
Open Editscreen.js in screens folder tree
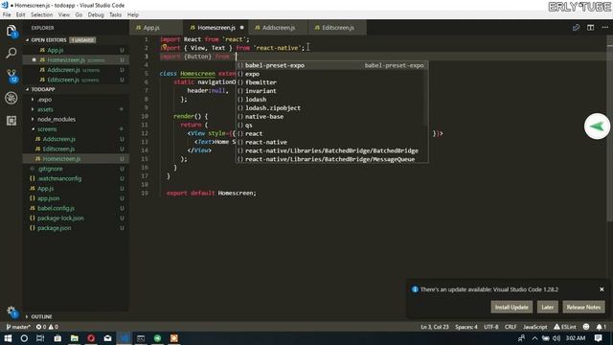point(58,149)
